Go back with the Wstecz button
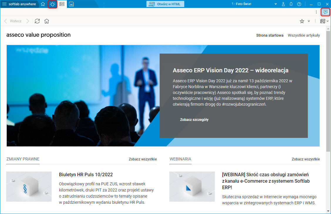 (13, 21)
